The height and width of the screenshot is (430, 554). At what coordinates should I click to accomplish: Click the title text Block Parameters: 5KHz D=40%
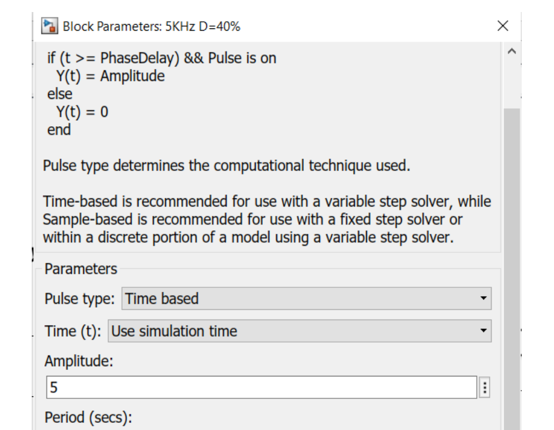tap(152, 26)
